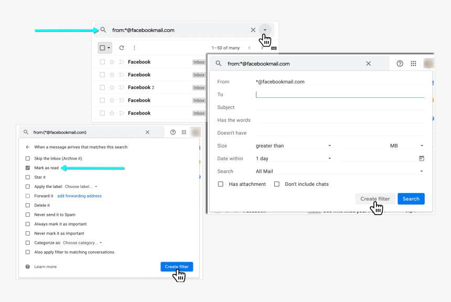Open the Learn more link
Viewport: 451px width, 302px height.
(46, 267)
